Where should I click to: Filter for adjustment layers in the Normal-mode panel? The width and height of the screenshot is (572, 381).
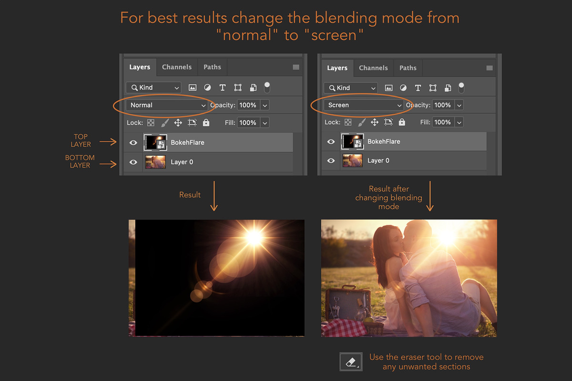(207, 88)
